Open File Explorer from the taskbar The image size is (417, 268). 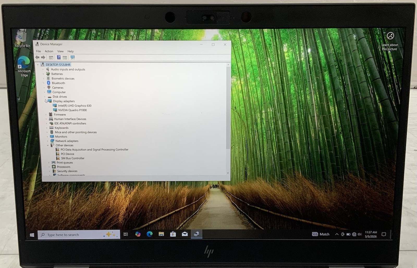(x=161, y=234)
